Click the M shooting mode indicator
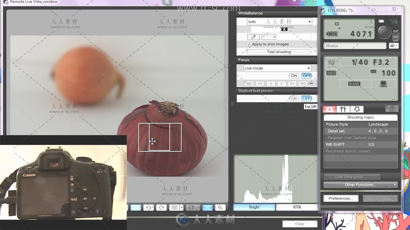Viewport: 410px width, 230px height. click(x=332, y=62)
